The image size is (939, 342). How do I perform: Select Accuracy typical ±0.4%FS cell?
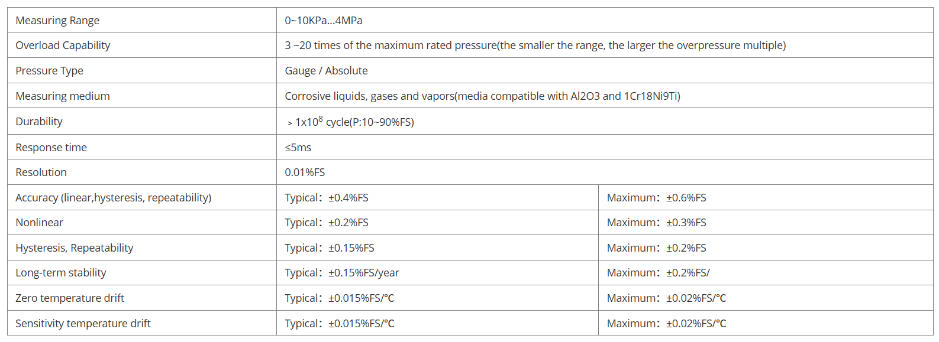click(437, 197)
